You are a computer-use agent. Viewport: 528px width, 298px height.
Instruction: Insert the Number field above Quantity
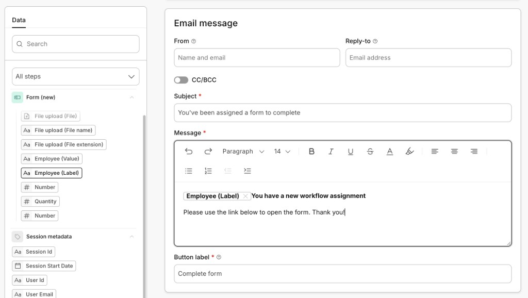tap(40, 187)
